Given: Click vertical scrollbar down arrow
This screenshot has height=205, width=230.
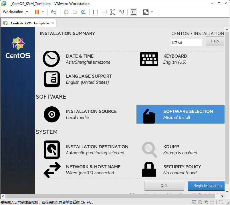Looking at the screenshot, I should pyautogui.click(x=227, y=192).
